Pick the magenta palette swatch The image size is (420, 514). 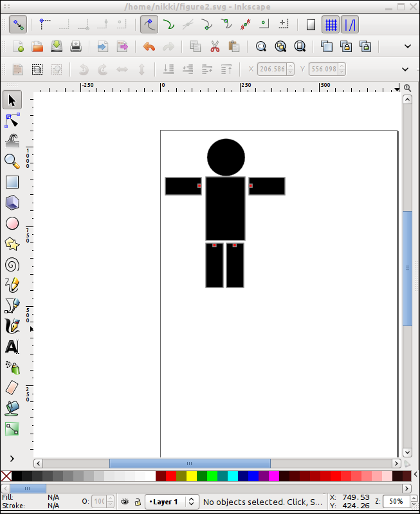point(274,476)
